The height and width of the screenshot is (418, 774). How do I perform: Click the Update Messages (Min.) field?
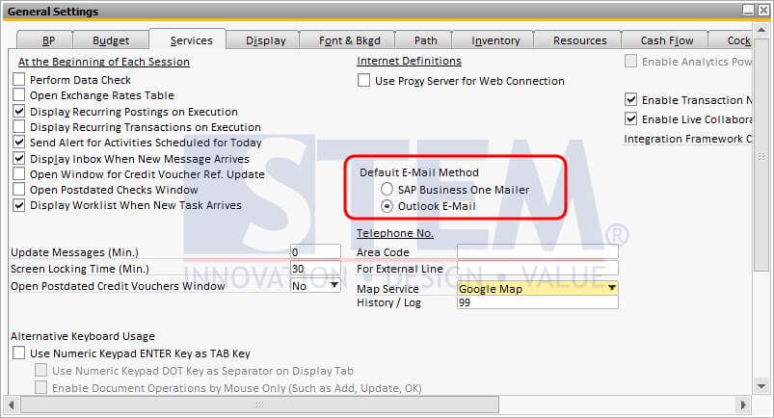coord(315,252)
